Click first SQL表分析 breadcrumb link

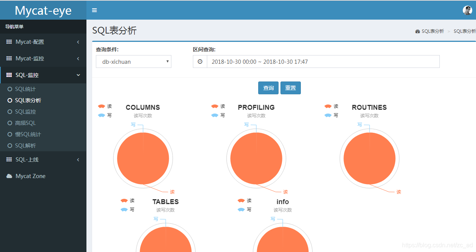pos(433,31)
